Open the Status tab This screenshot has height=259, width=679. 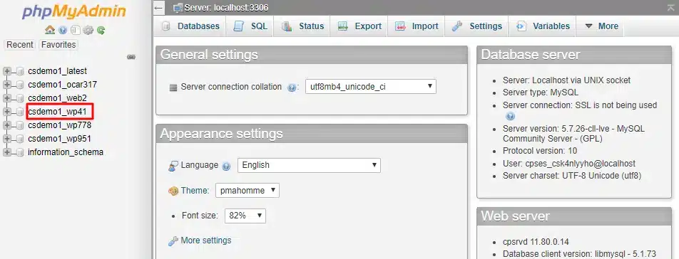[x=302, y=26]
